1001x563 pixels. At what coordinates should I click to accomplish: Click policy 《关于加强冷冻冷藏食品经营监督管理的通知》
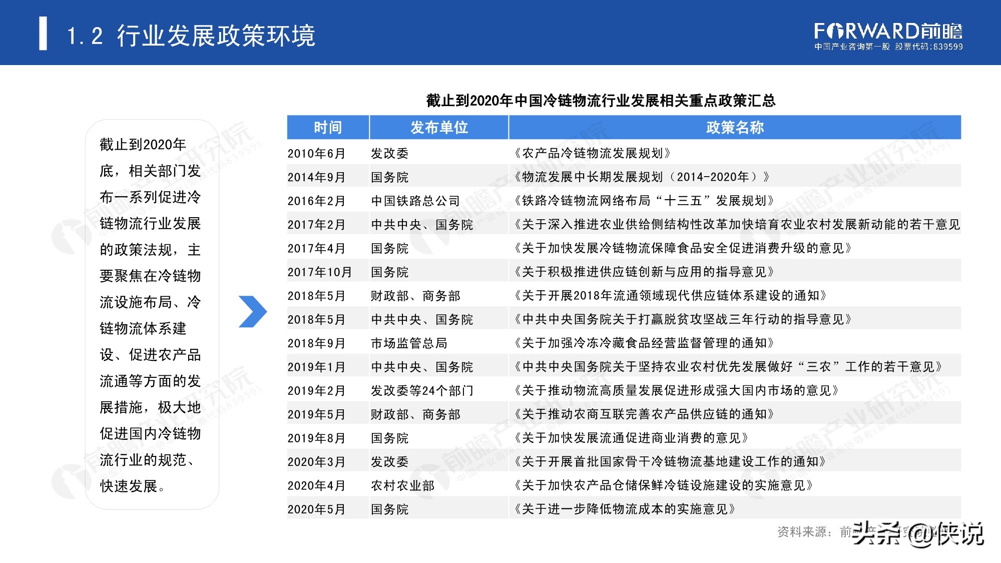644,343
